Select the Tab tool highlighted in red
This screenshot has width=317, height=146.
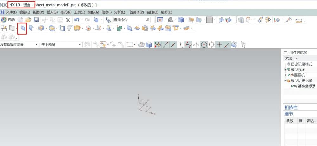[x=23, y=29]
